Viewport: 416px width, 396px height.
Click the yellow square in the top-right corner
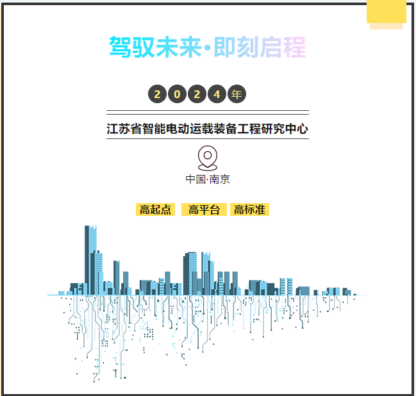(x=386, y=13)
